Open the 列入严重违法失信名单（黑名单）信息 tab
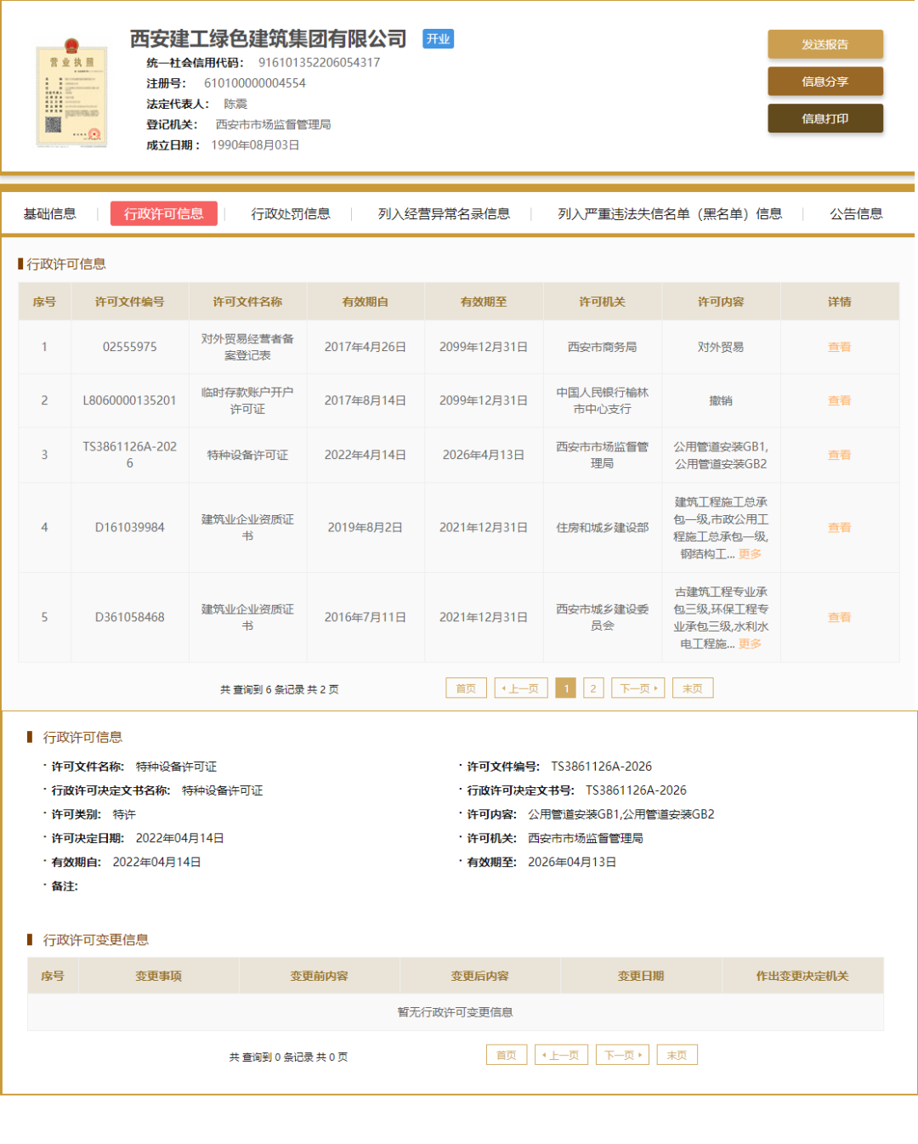 (x=670, y=213)
